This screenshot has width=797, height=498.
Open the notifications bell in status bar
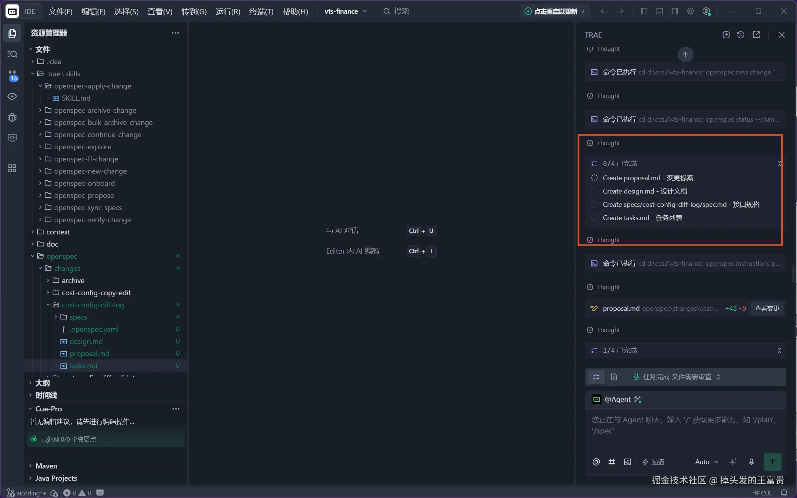click(784, 493)
